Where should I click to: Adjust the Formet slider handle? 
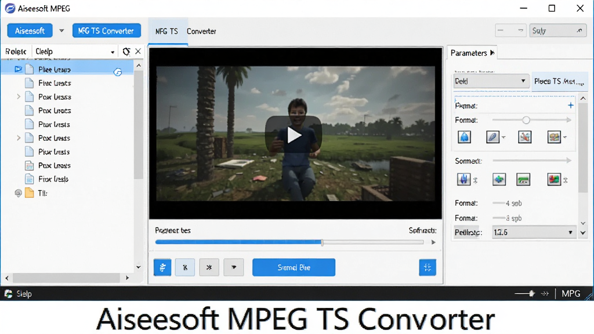pos(526,120)
